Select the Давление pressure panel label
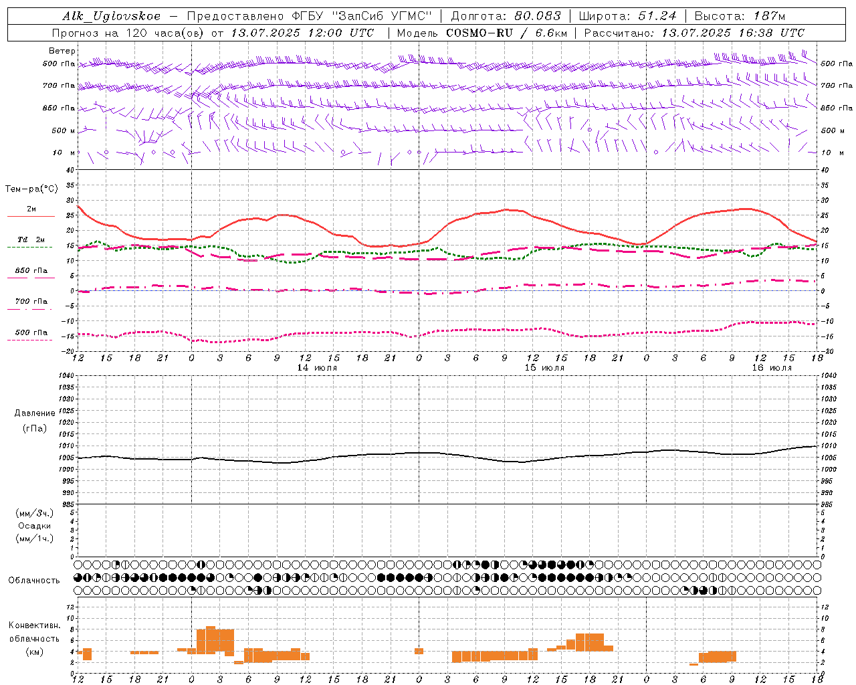 [35, 413]
